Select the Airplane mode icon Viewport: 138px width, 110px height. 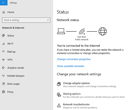click(4, 68)
